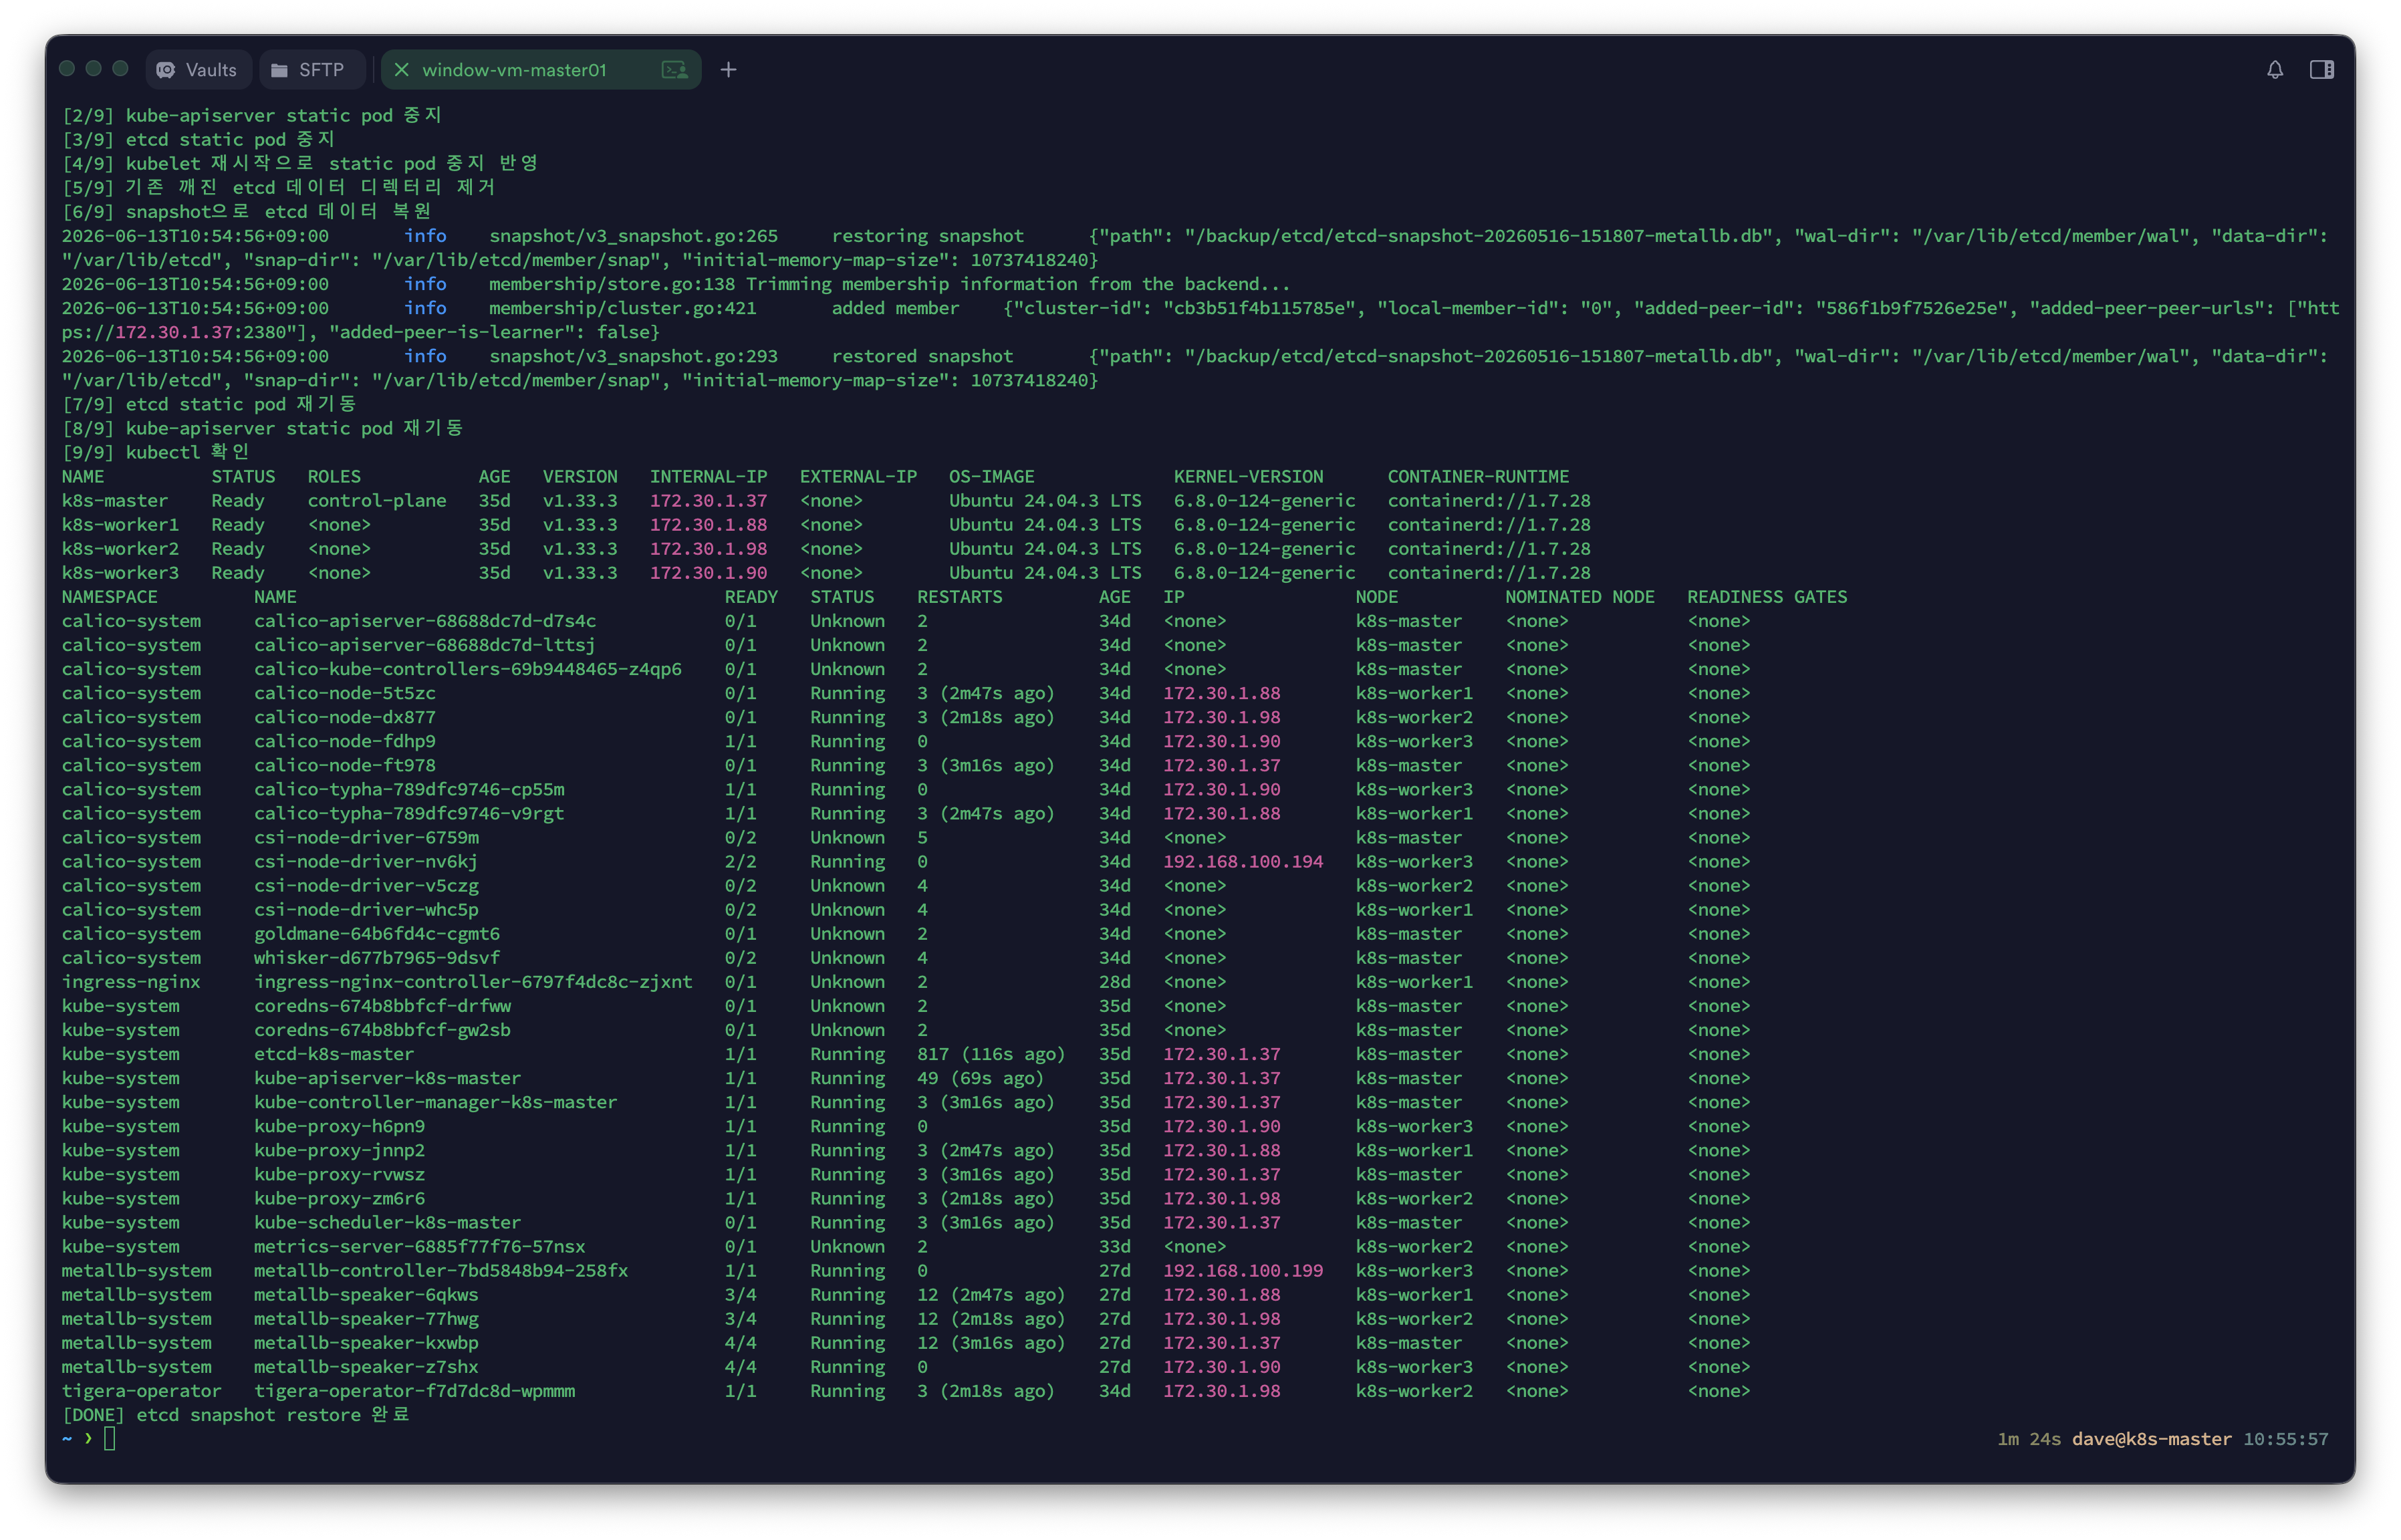Click the k8s-master node IP 172.30.1.37

(708, 501)
